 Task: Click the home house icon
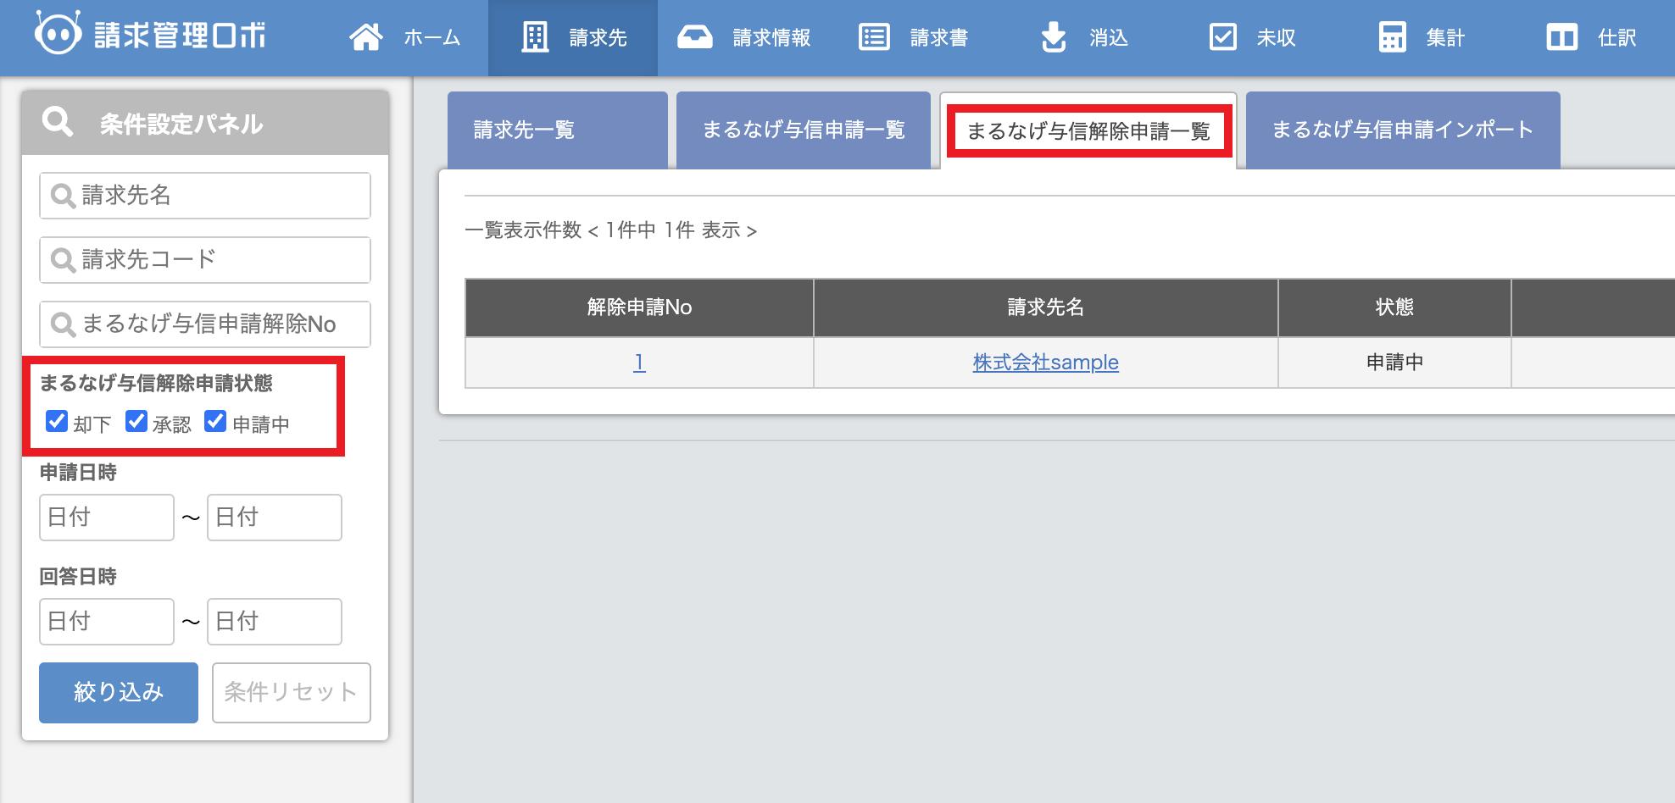(366, 37)
